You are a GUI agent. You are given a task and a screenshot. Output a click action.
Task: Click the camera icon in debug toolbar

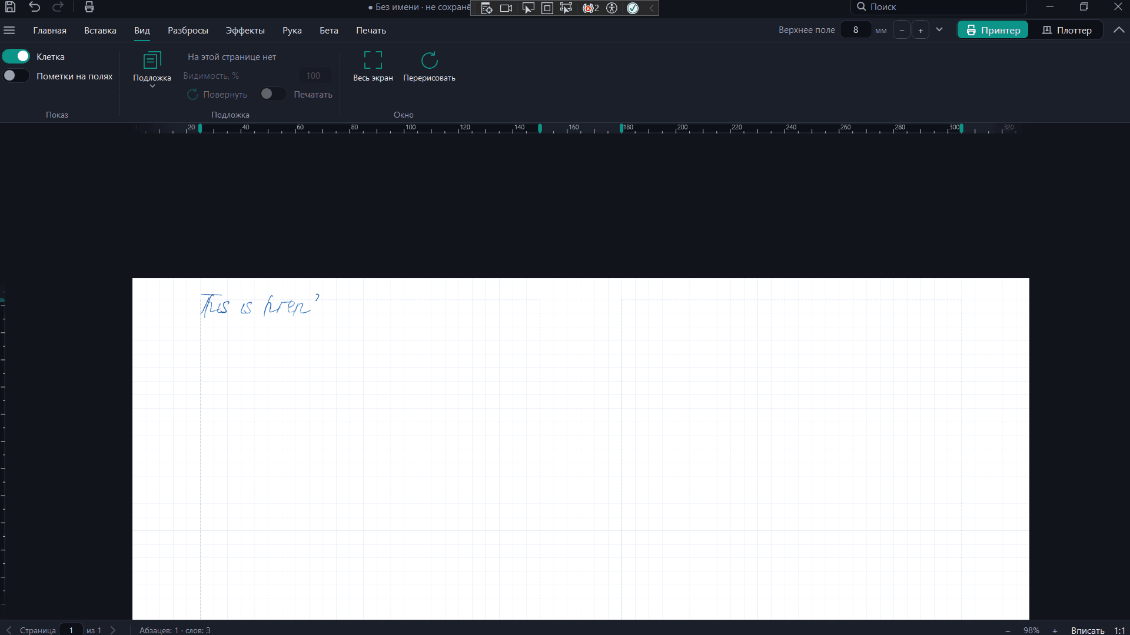click(x=506, y=8)
